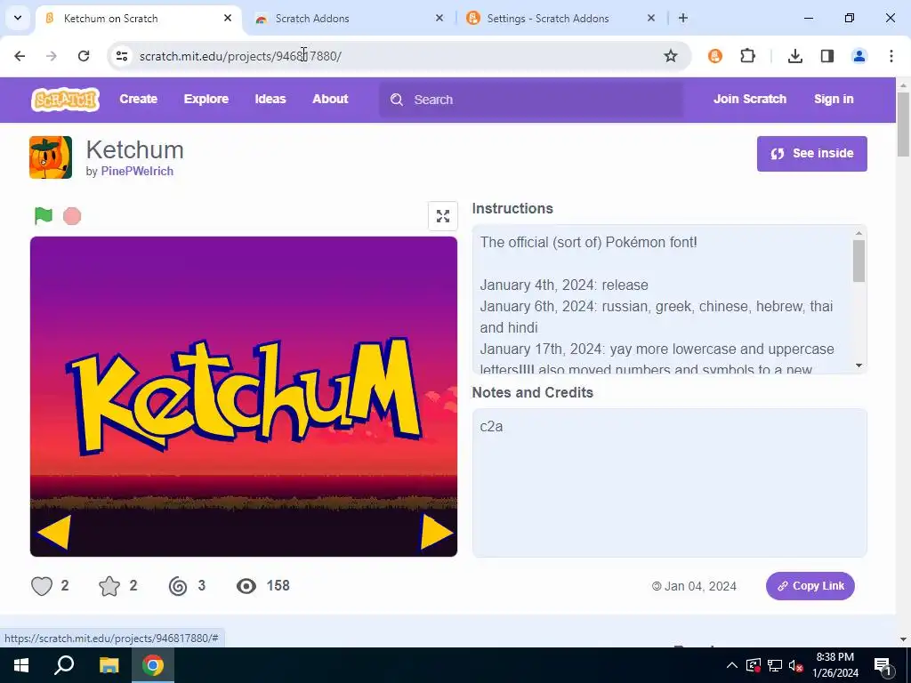The image size is (911, 683).
Task: Love this project with heart icon
Action: click(42, 586)
